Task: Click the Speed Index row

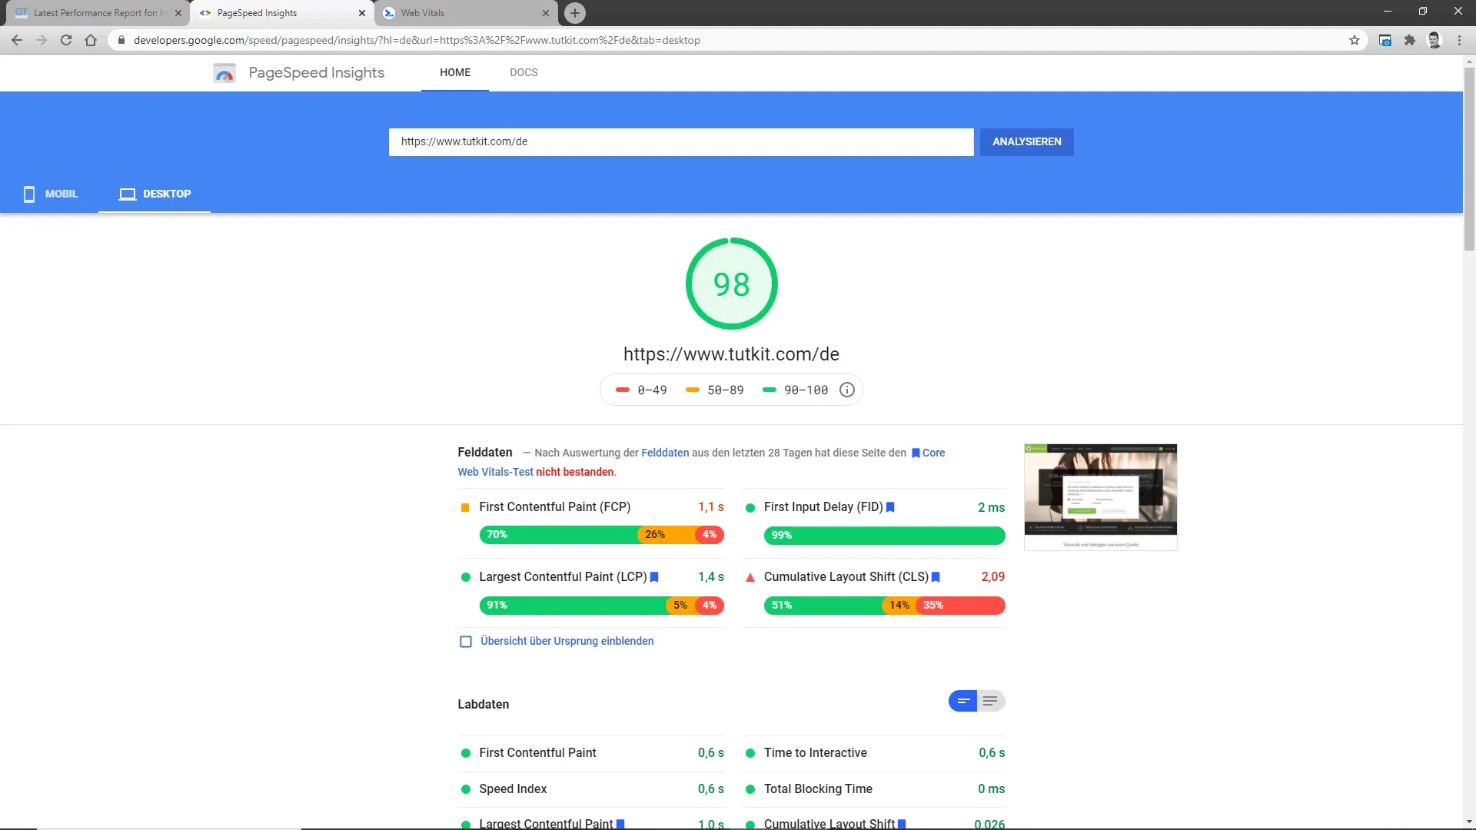Action: pyautogui.click(x=591, y=789)
